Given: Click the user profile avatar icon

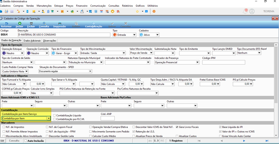Looking at the screenshot, I should 252,11.
